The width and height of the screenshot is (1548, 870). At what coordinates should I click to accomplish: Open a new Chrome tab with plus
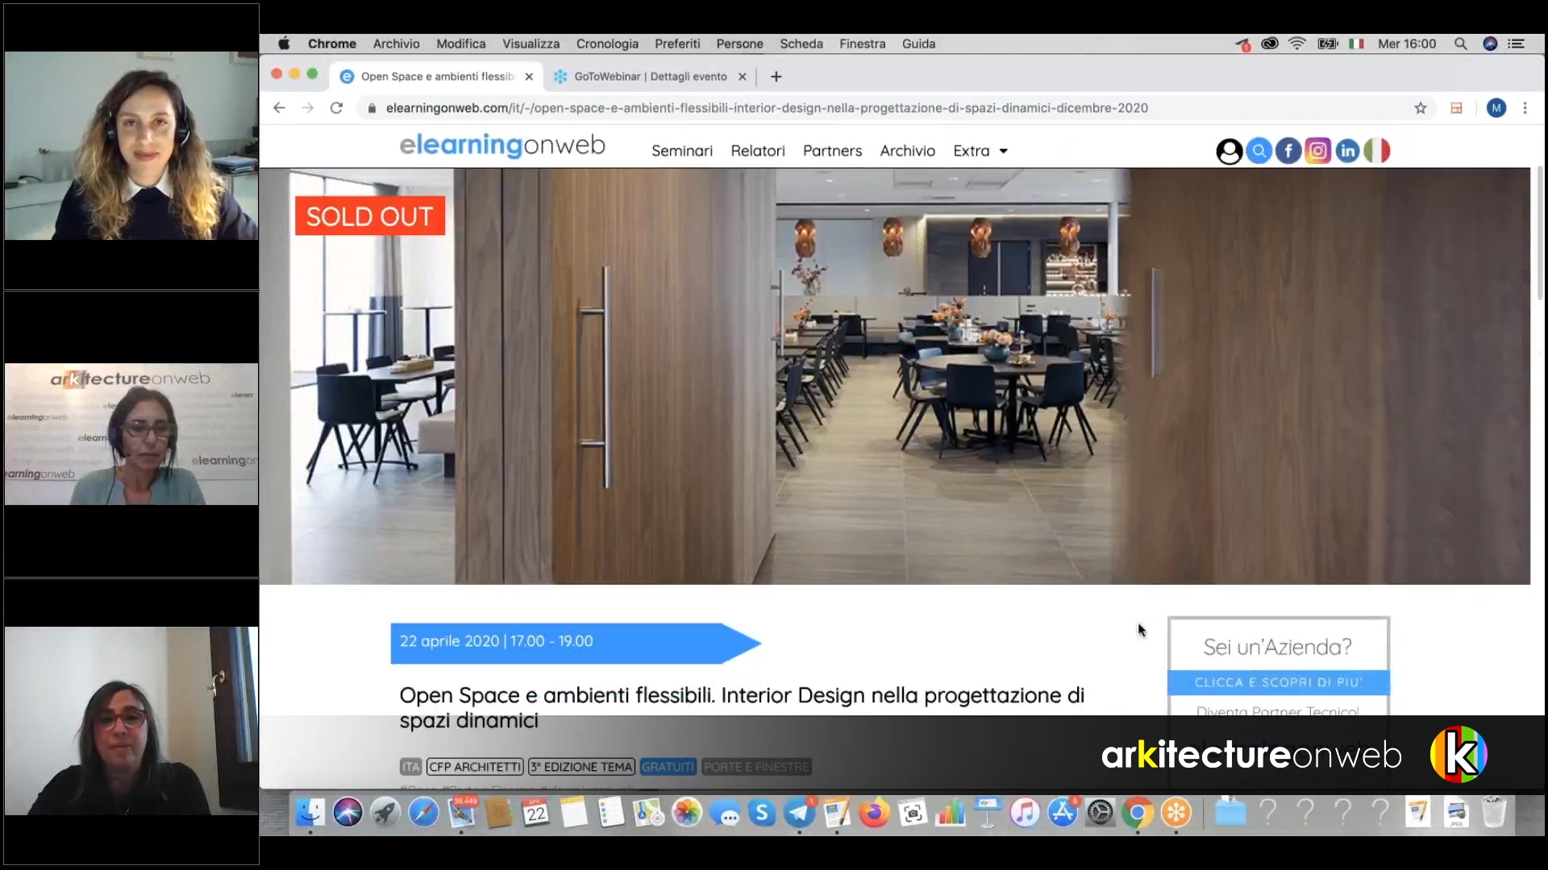tap(776, 77)
